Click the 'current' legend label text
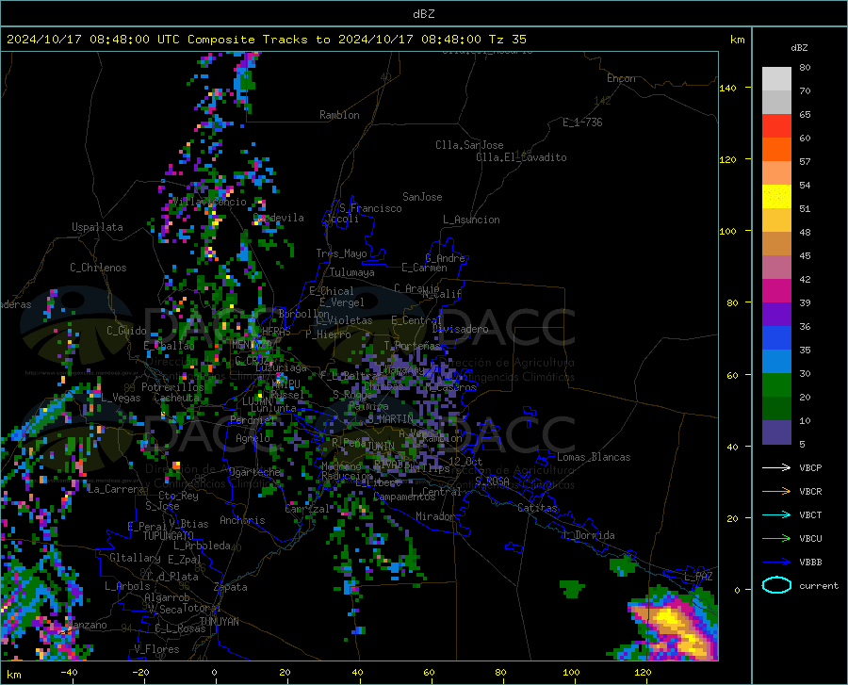848x685 pixels. pos(819,585)
